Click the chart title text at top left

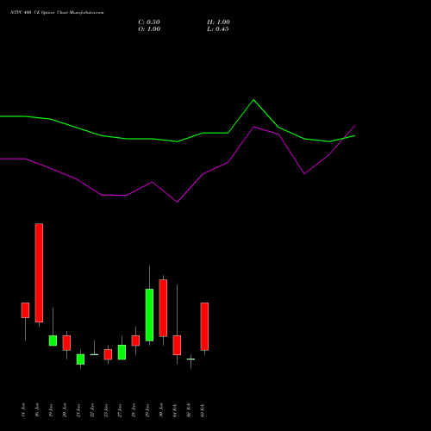pos(57,13)
